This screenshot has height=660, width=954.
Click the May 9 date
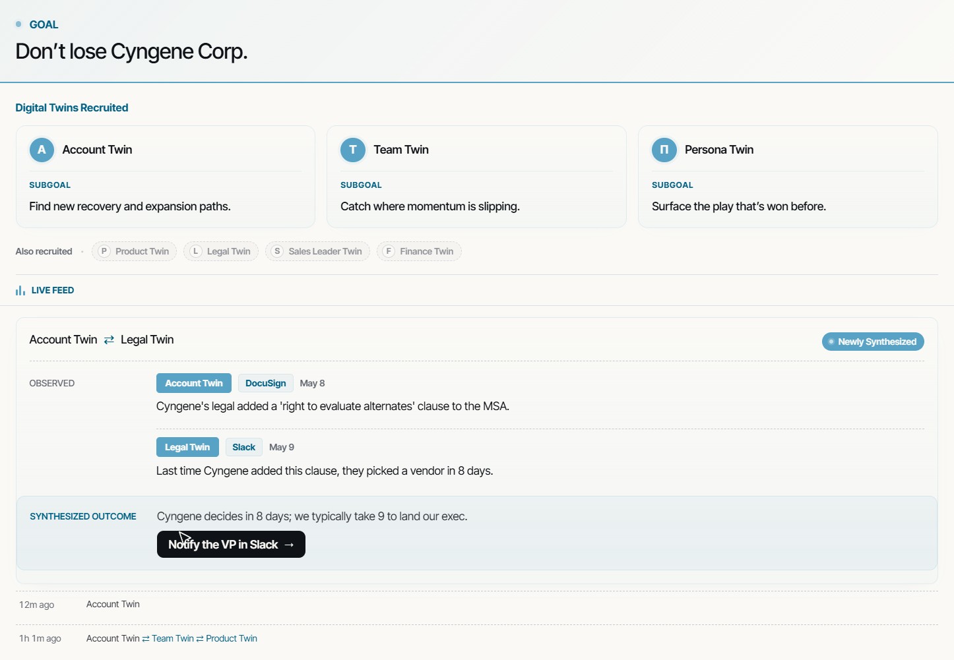(x=282, y=447)
